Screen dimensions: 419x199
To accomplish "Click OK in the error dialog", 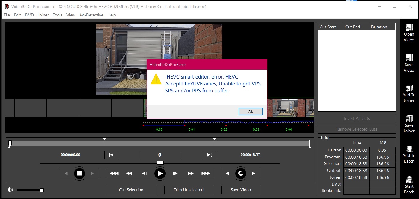I will [x=251, y=111].
